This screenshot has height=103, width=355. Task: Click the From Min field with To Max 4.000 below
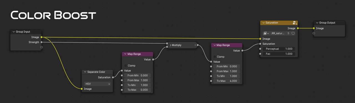[x=227, y=66]
